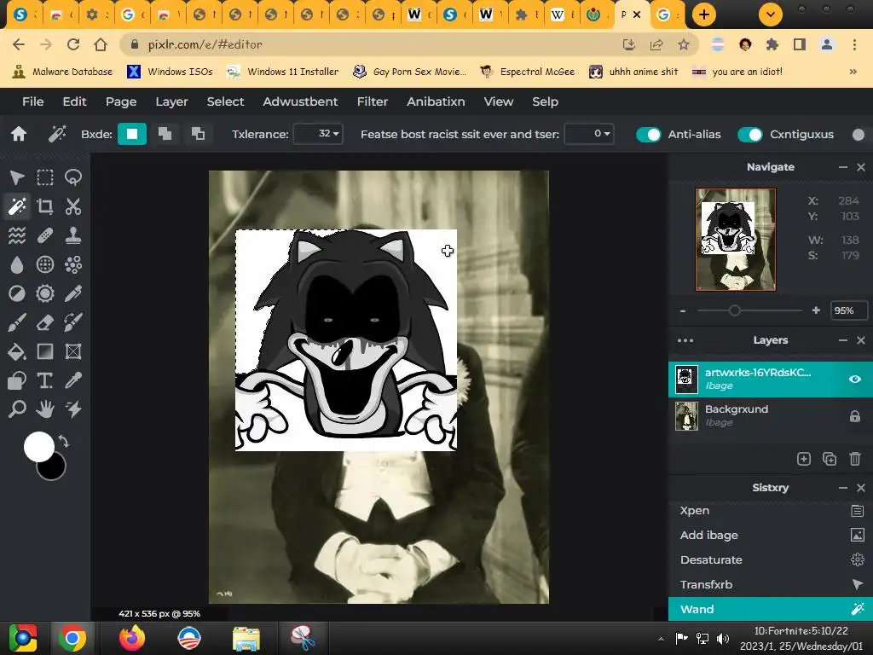The width and height of the screenshot is (873, 655).
Task: Select the Blur droplet tool
Action: [17, 264]
